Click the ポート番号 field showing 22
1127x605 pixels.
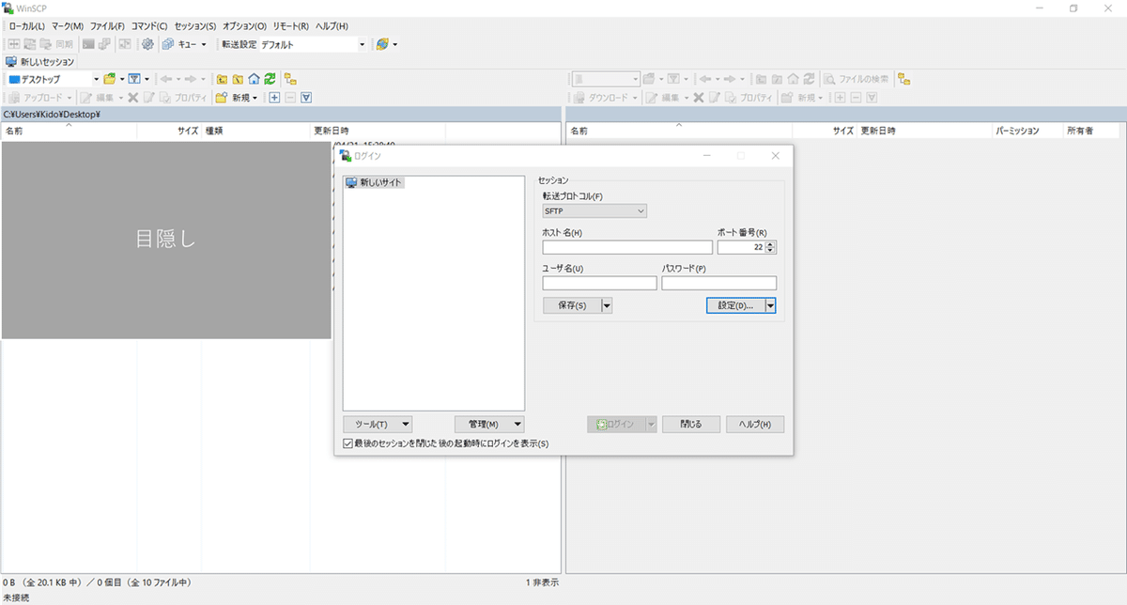[x=741, y=248]
